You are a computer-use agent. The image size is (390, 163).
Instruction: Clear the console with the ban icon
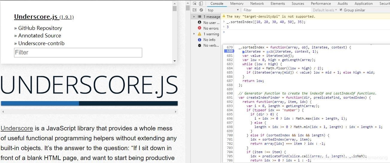click(201, 10)
